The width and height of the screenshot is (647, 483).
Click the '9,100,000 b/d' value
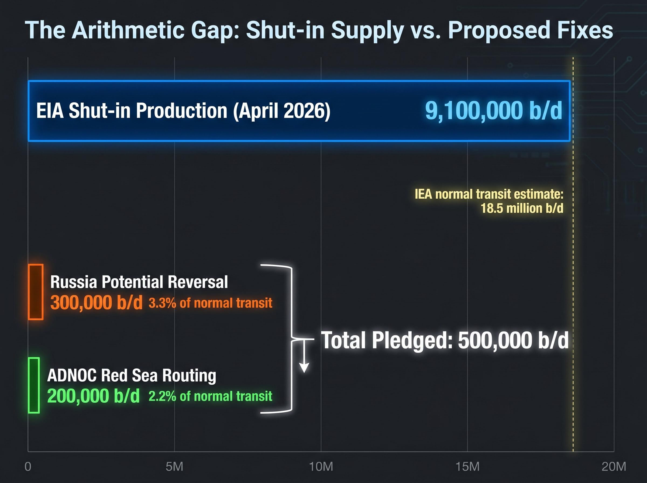[x=494, y=111]
